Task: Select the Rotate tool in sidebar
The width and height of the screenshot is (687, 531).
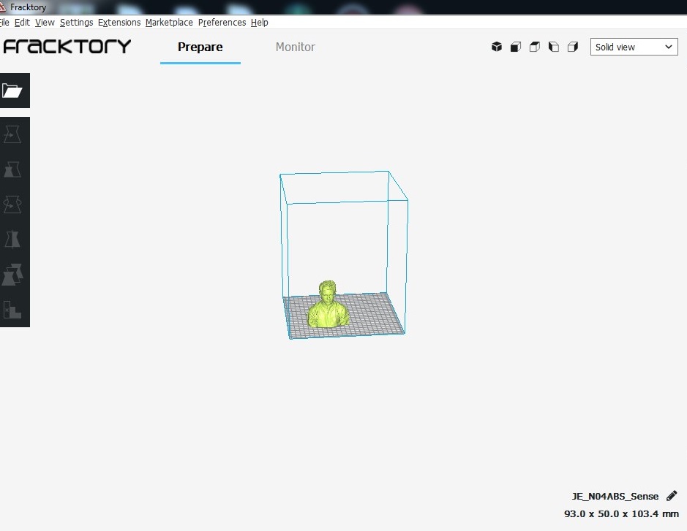Action: [12, 205]
